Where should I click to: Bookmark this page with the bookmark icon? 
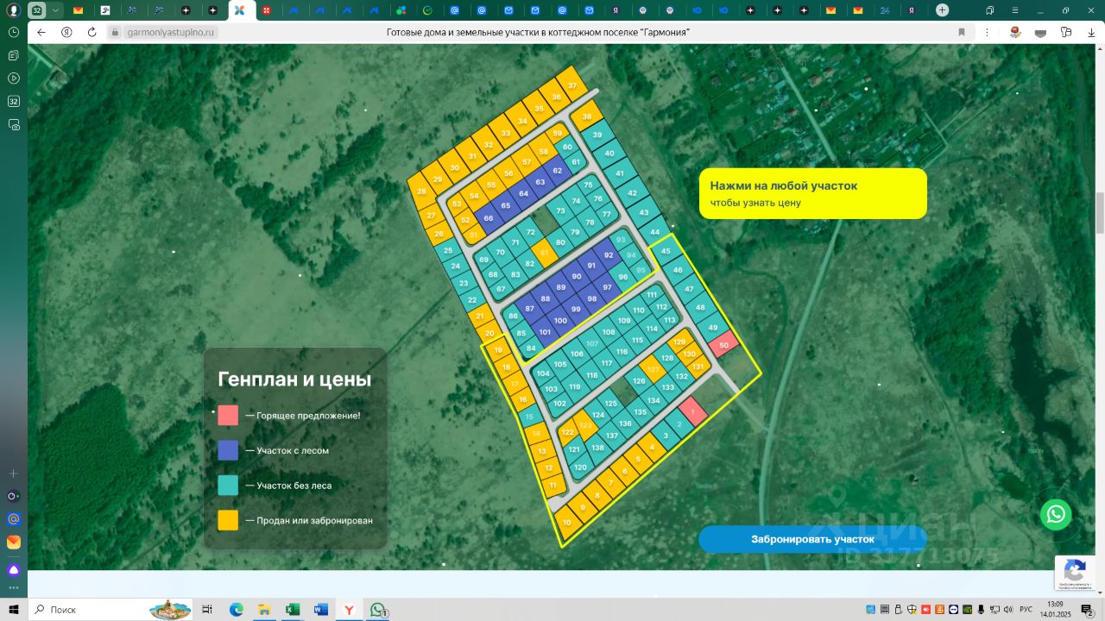click(962, 32)
